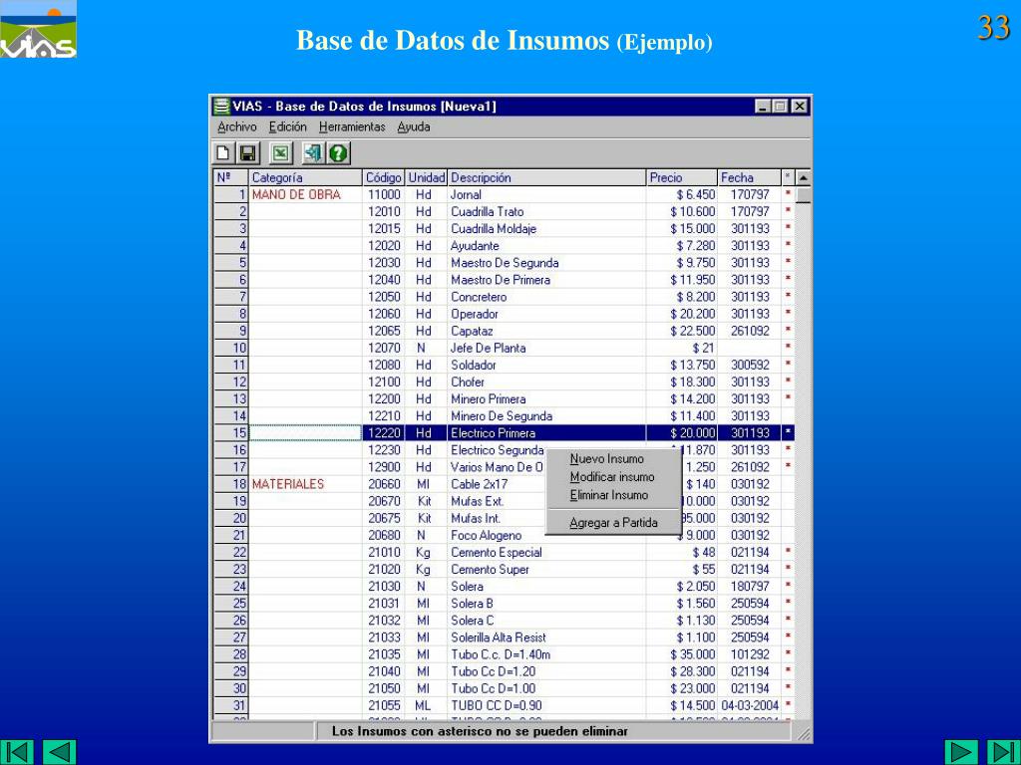Select the MANO DE OBRA category cell
The height and width of the screenshot is (765, 1021).
(305, 194)
